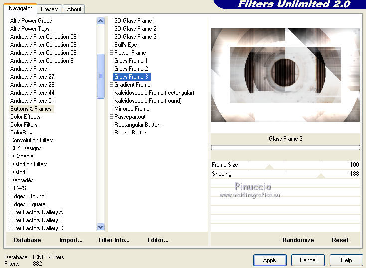Select Andrew's Filters 29 category
Image resolution: width=366 pixels, height=268 pixels.
click(x=32, y=85)
